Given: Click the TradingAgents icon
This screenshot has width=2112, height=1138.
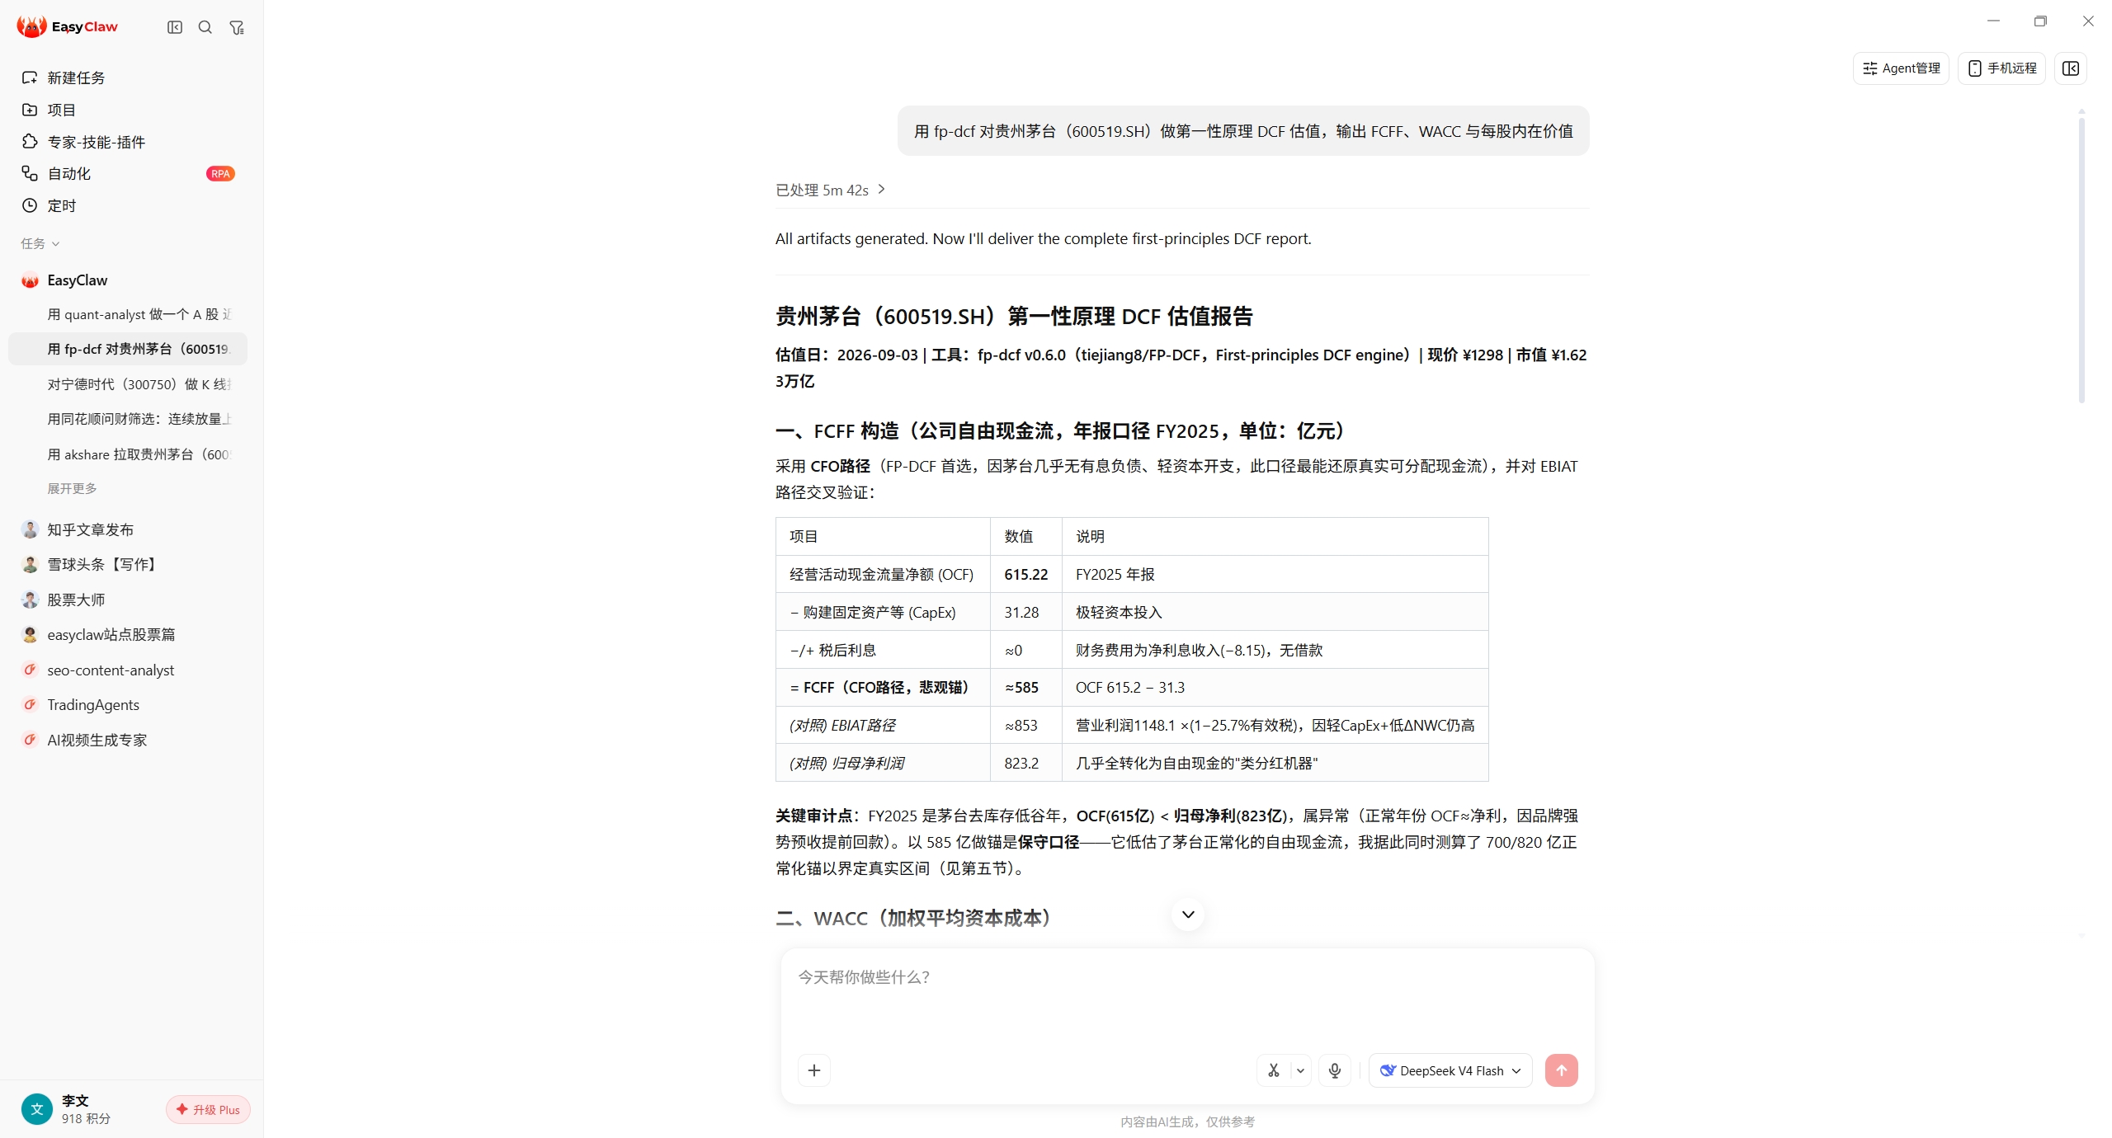Looking at the screenshot, I should 31,704.
